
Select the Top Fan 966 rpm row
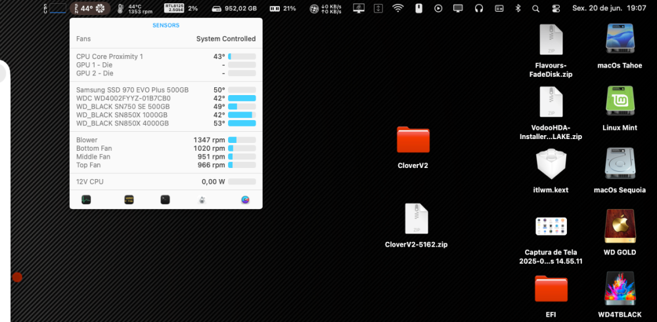[166, 165]
